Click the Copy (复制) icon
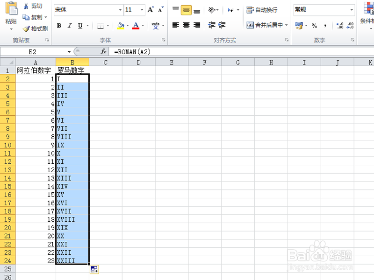This screenshot has height=280, width=374. [x=26, y=17]
